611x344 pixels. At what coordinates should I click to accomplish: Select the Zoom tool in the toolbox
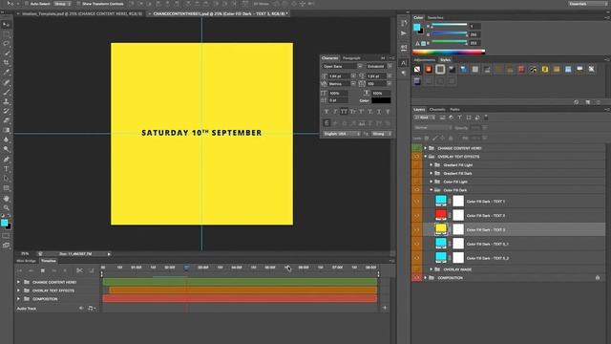(7, 208)
